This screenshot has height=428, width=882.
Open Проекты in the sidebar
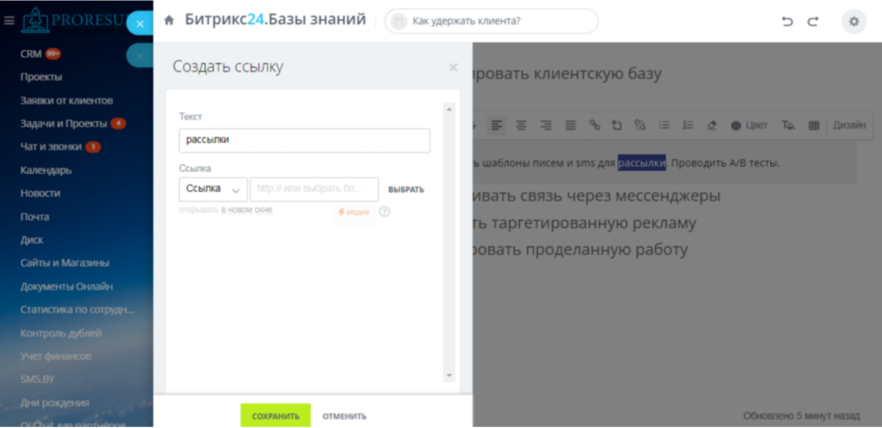[x=41, y=77]
